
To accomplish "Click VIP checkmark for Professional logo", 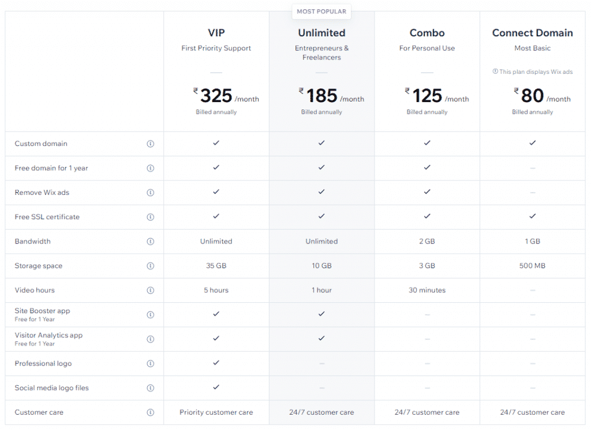I will (216, 363).
